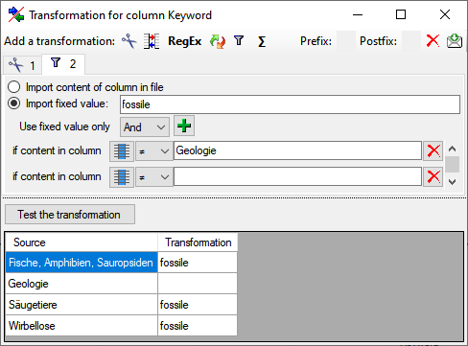Delete the Geologie filter condition
468x346 pixels.
click(433, 150)
